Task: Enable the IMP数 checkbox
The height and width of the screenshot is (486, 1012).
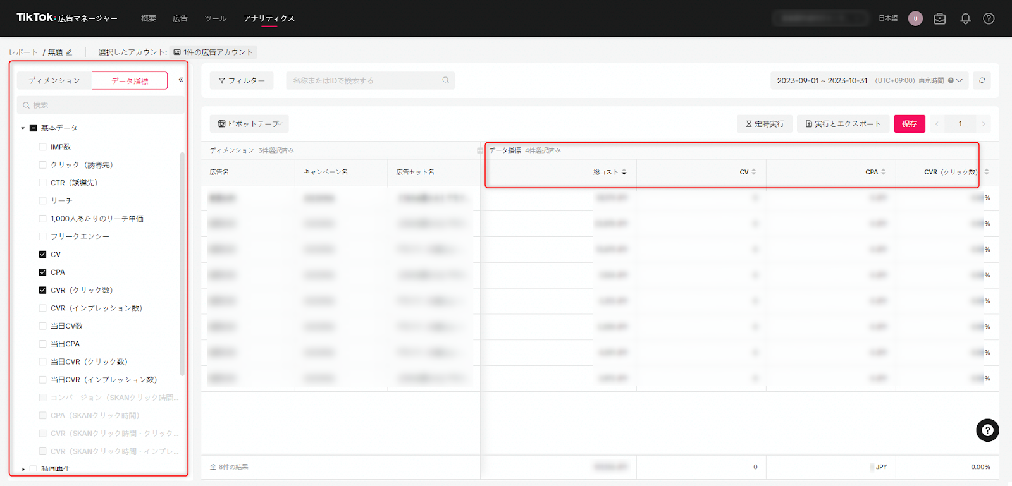Action: [x=42, y=147]
